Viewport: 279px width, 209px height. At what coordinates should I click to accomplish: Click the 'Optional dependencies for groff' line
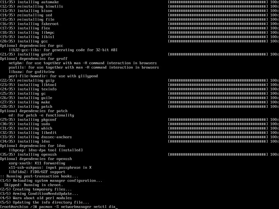pos(34,59)
